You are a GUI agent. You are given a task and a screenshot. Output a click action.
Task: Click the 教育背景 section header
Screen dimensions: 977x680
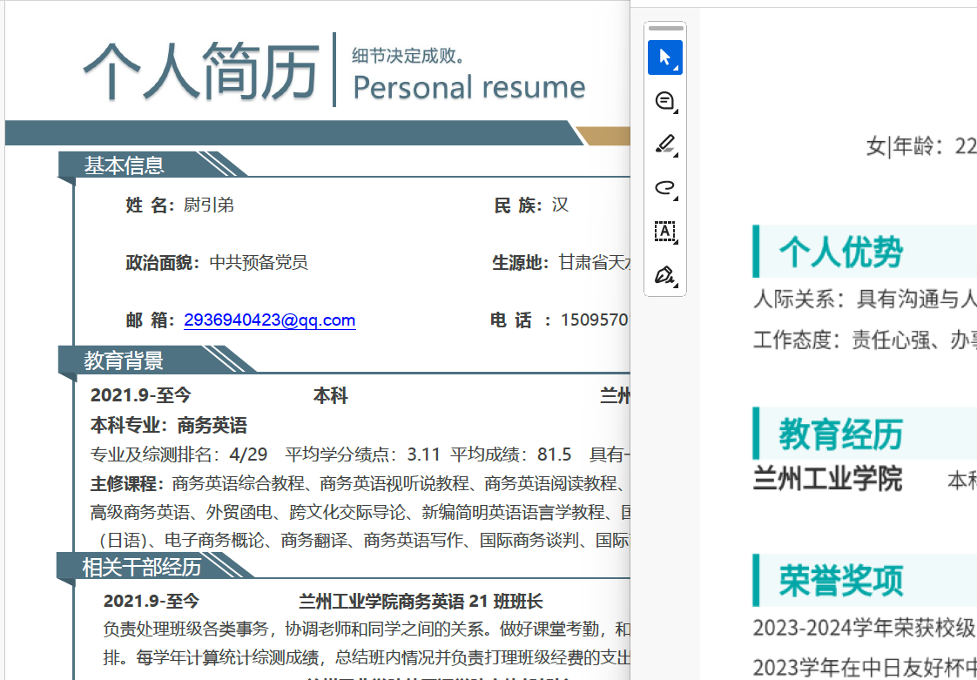(x=124, y=360)
